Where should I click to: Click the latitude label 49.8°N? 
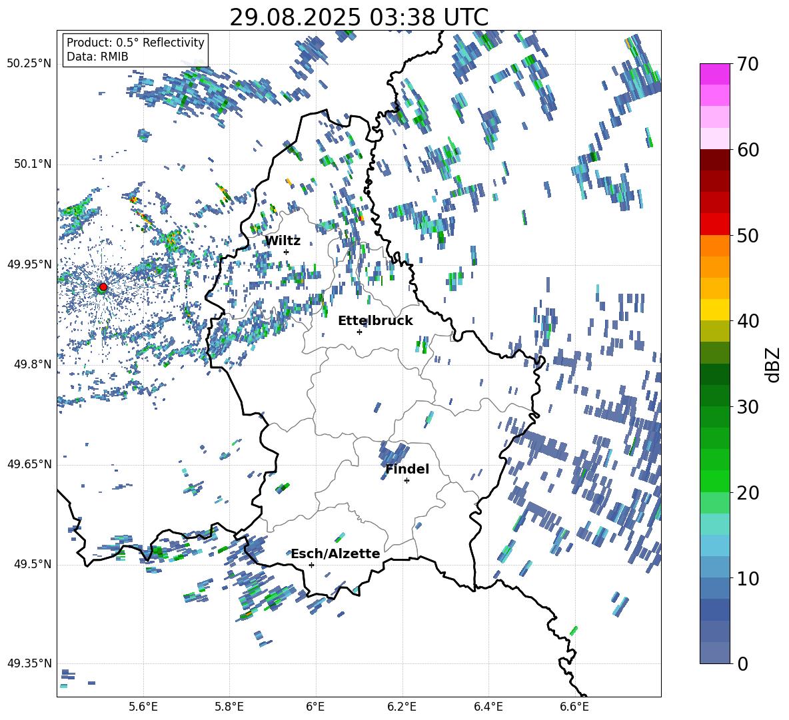32,364
